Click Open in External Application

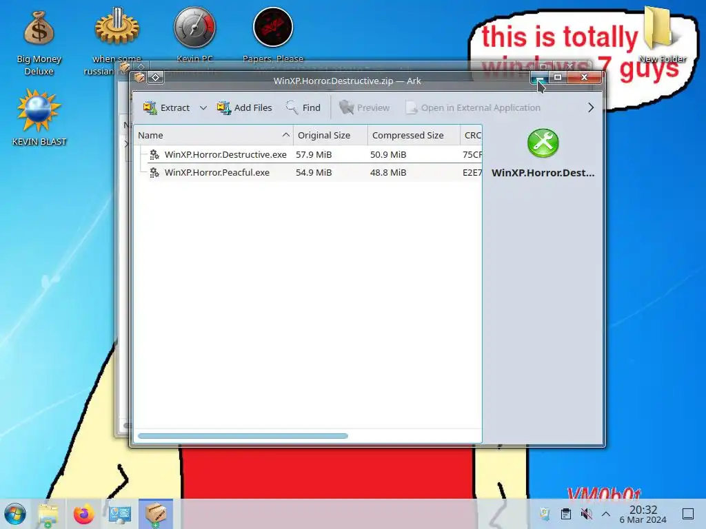tap(473, 108)
